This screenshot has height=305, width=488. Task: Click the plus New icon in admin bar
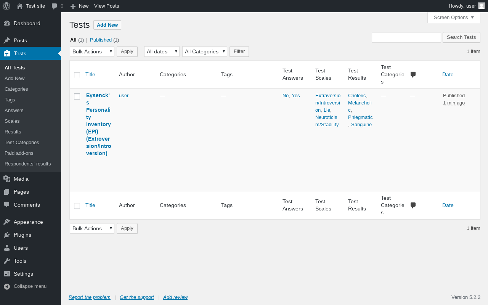[73, 6]
